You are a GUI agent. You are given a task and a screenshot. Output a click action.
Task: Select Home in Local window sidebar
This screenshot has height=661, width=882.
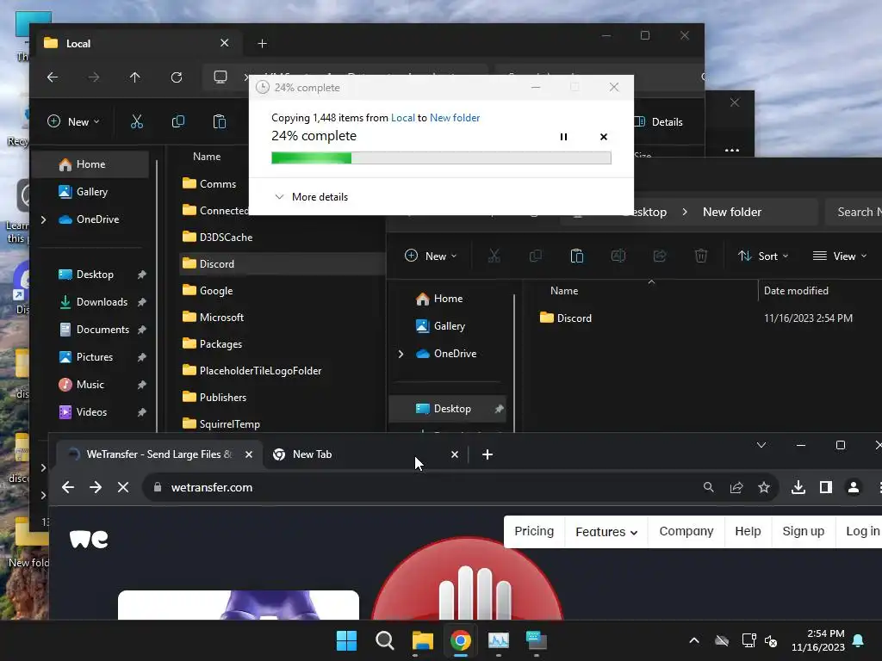coord(90,164)
